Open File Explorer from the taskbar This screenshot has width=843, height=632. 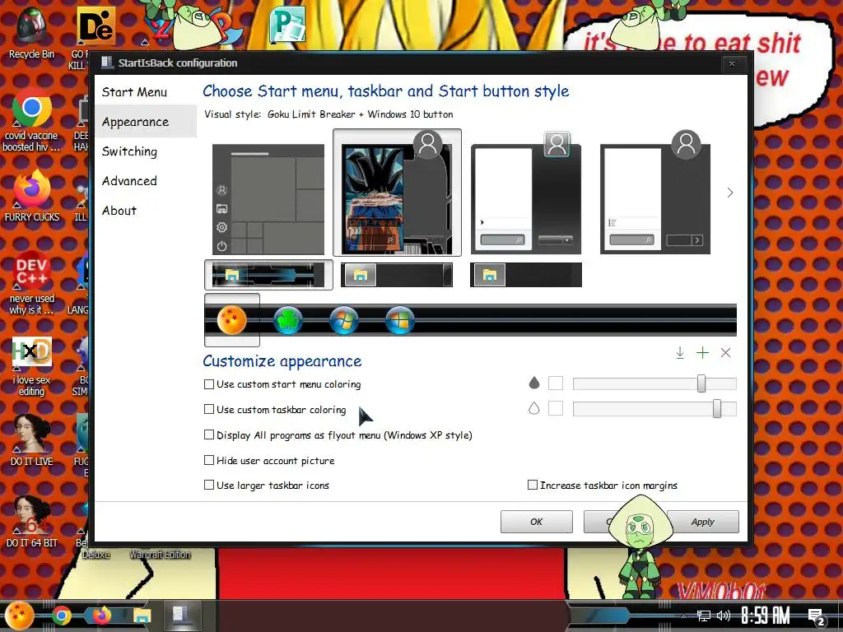click(x=142, y=616)
